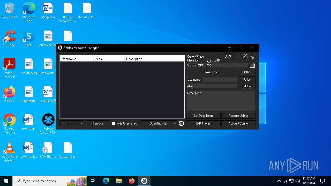
Task: Select the practiceallo... image file icon
Action: coord(48,39)
